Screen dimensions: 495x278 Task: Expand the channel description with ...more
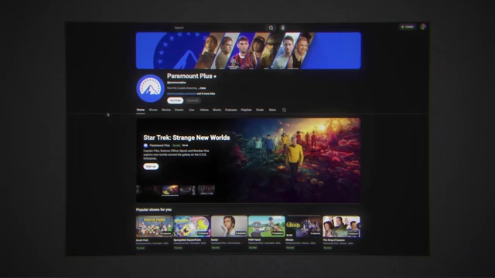[x=202, y=88]
